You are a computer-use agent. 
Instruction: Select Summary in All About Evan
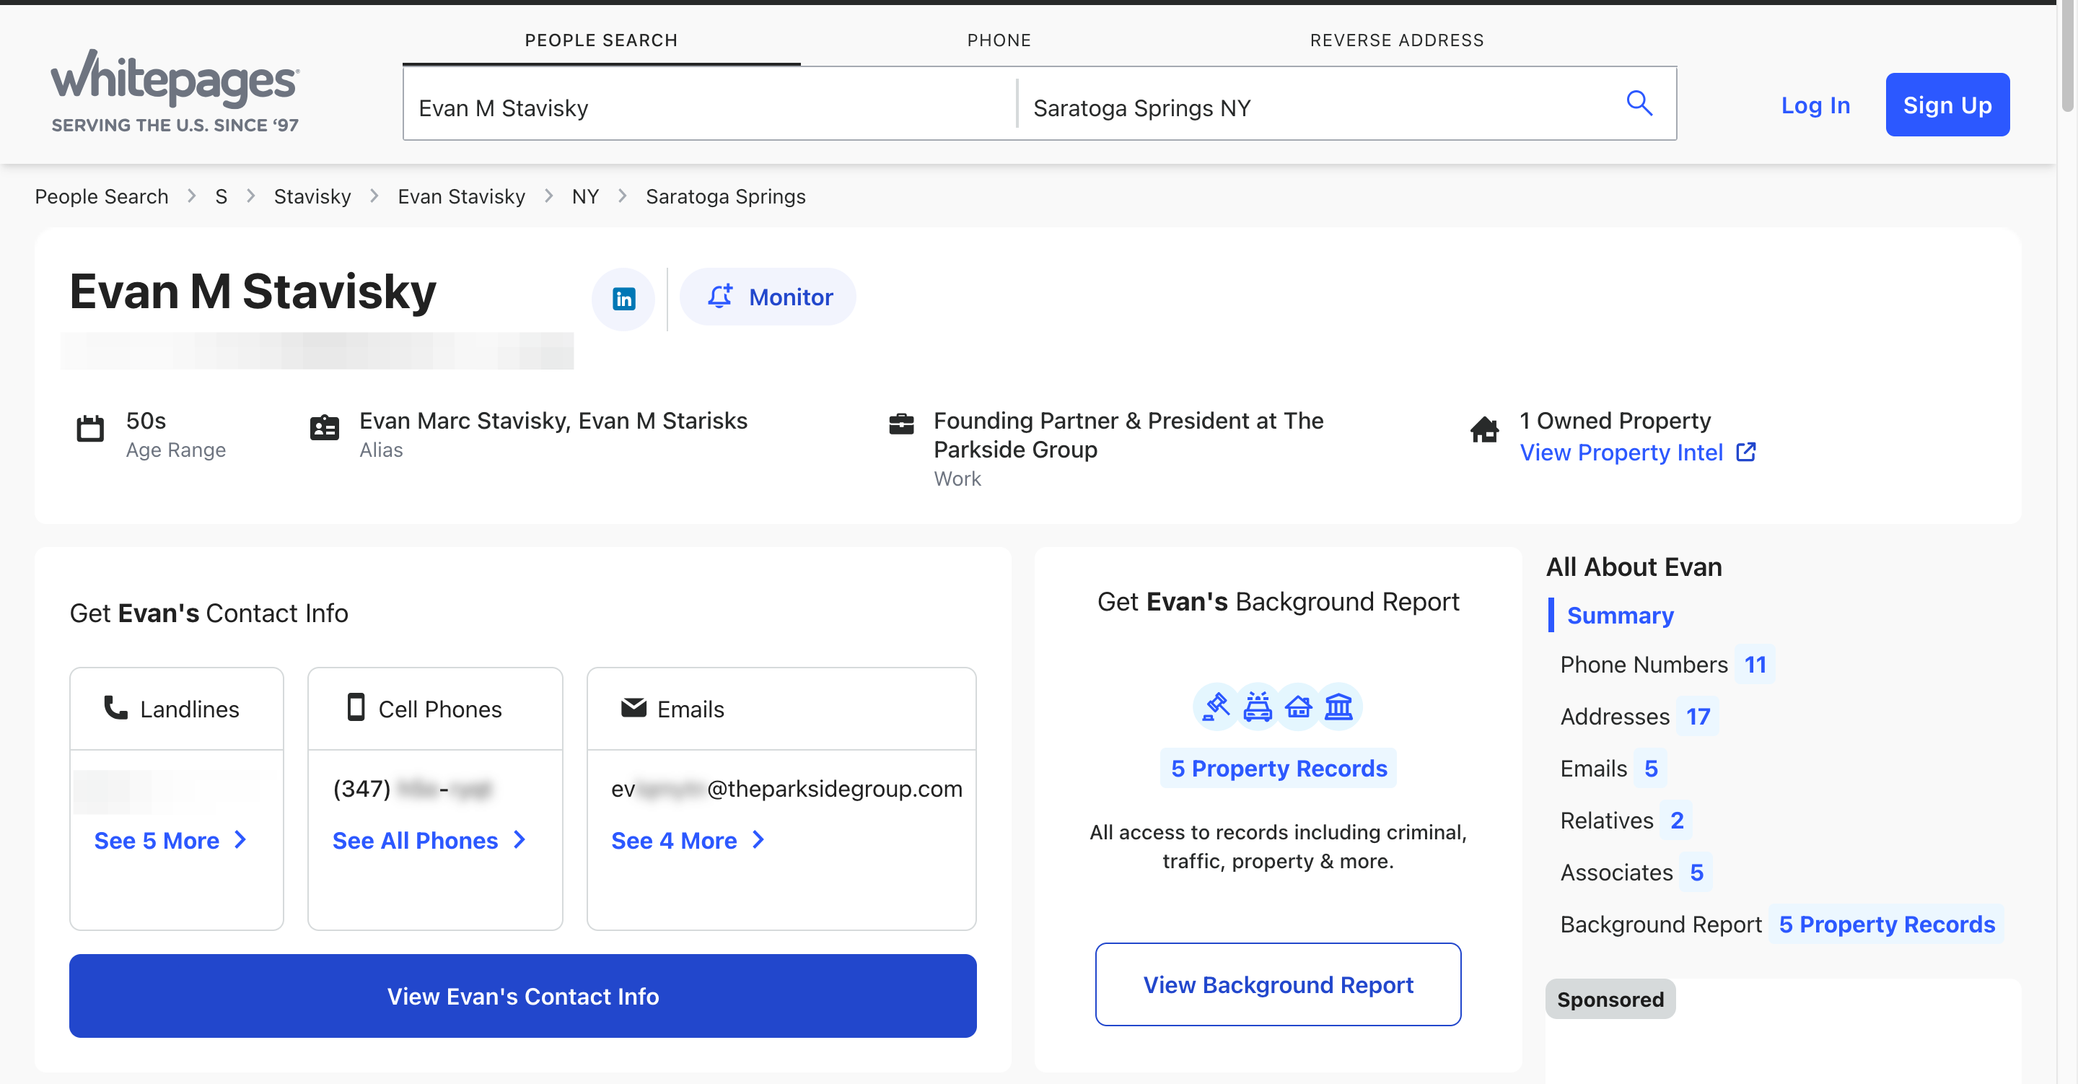point(1620,615)
